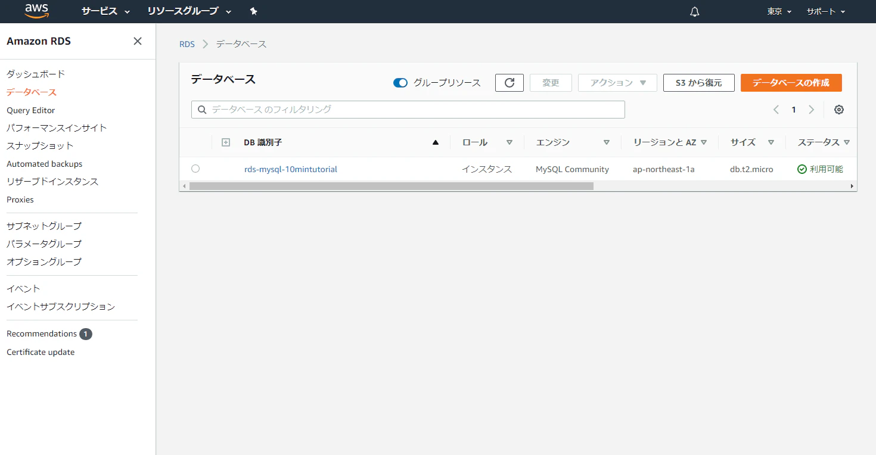Go to the next page arrow
This screenshot has height=455, width=876.
coord(811,110)
